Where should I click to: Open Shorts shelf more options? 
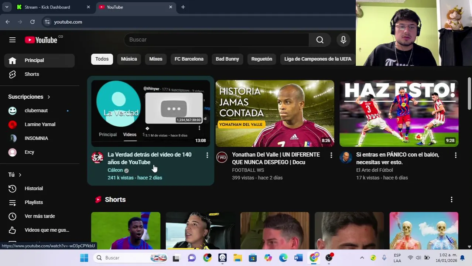click(451, 199)
